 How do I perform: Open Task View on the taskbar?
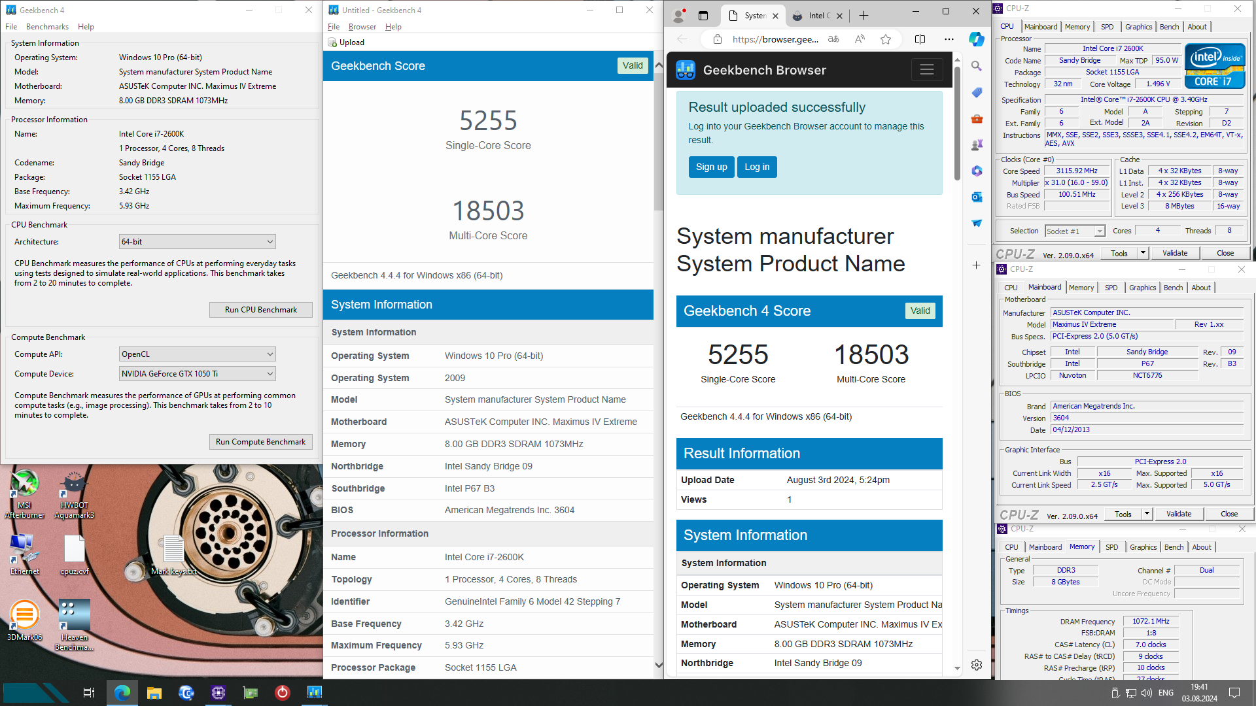(x=88, y=692)
